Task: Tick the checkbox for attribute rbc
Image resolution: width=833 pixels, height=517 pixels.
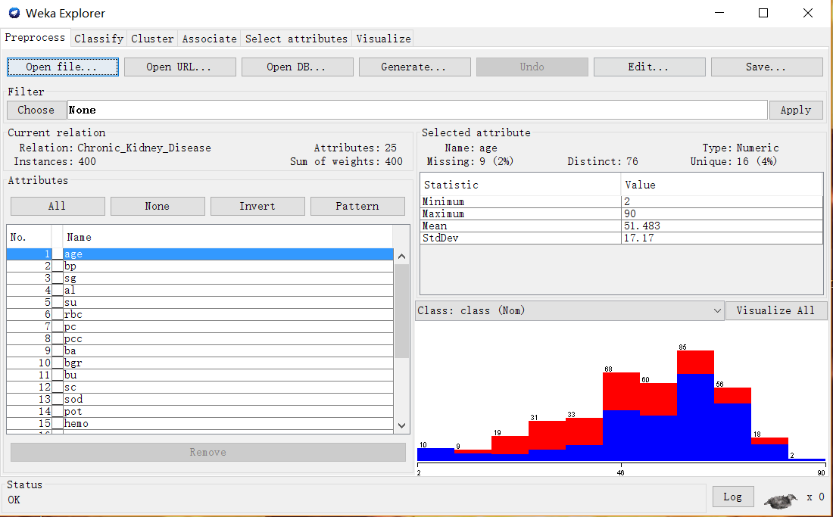Action: (58, 315)
